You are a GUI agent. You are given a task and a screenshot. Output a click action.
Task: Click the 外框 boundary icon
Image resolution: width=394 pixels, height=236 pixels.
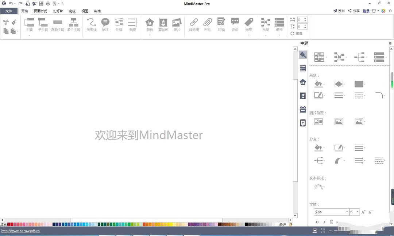(x=119, y=24)
